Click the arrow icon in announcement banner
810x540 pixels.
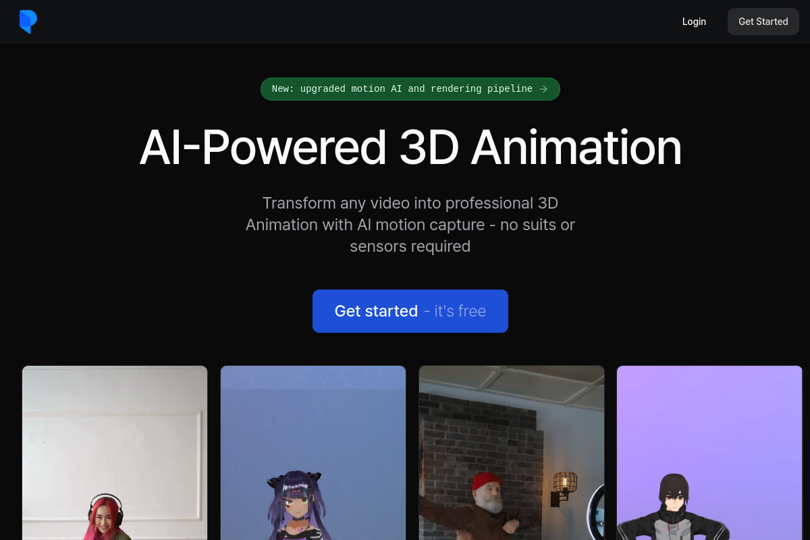pos(543,89)
